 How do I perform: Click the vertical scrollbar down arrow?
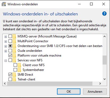click(x=105, y=79)
